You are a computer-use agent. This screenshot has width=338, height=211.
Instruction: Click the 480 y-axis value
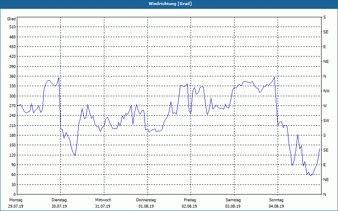(13, 37)
